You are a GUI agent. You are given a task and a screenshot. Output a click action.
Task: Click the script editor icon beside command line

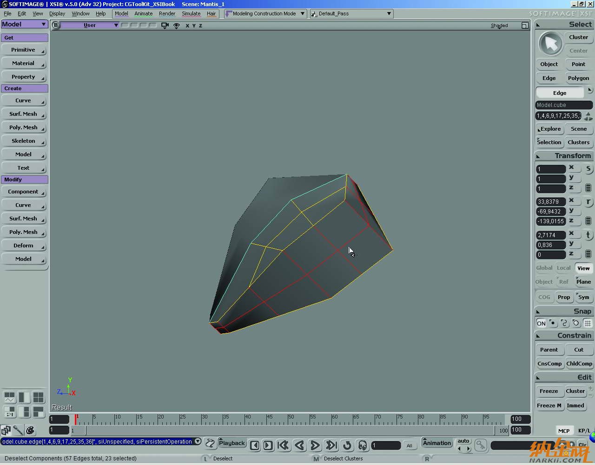point(210,443)
